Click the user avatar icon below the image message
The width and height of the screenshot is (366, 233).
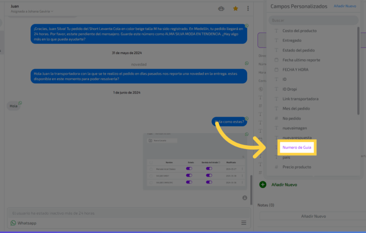pyautogui.click(x=244, y=198)
